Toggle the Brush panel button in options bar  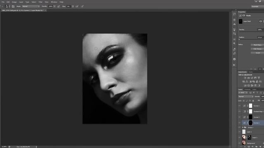(x=13, y=7)
